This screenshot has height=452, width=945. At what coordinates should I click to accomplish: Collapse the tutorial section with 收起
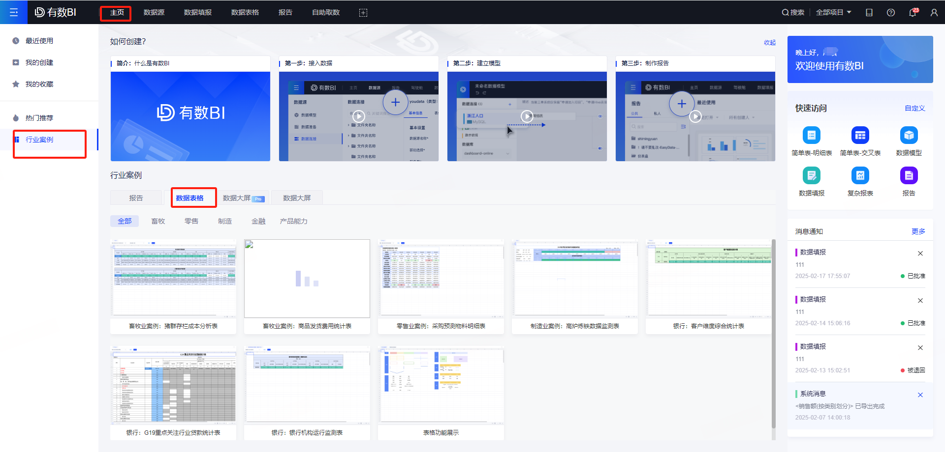pos(769,43)
